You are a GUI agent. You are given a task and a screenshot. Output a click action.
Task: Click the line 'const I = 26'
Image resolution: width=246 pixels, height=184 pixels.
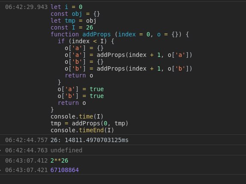pos(72,28)
